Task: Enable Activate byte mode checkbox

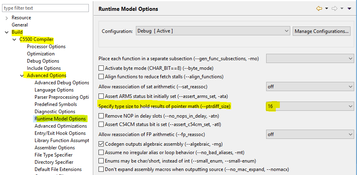Action: tap(101, 68)
